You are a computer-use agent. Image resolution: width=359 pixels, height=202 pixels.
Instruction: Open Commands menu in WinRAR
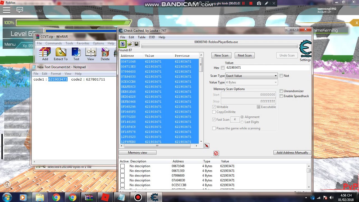(x=54, y=43)
